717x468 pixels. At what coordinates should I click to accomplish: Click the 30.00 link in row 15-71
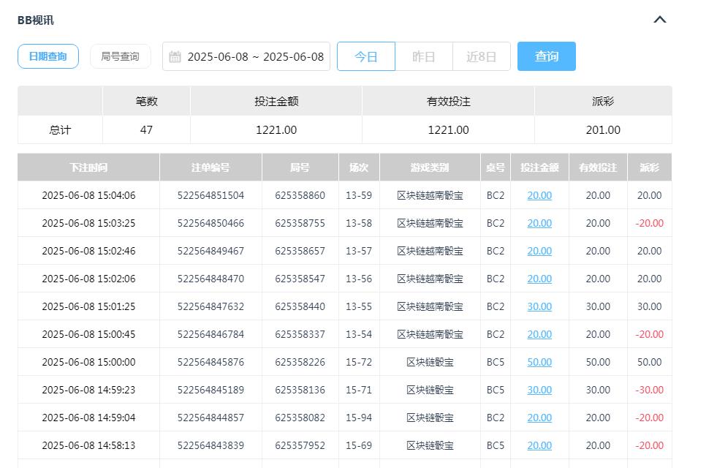539,390
